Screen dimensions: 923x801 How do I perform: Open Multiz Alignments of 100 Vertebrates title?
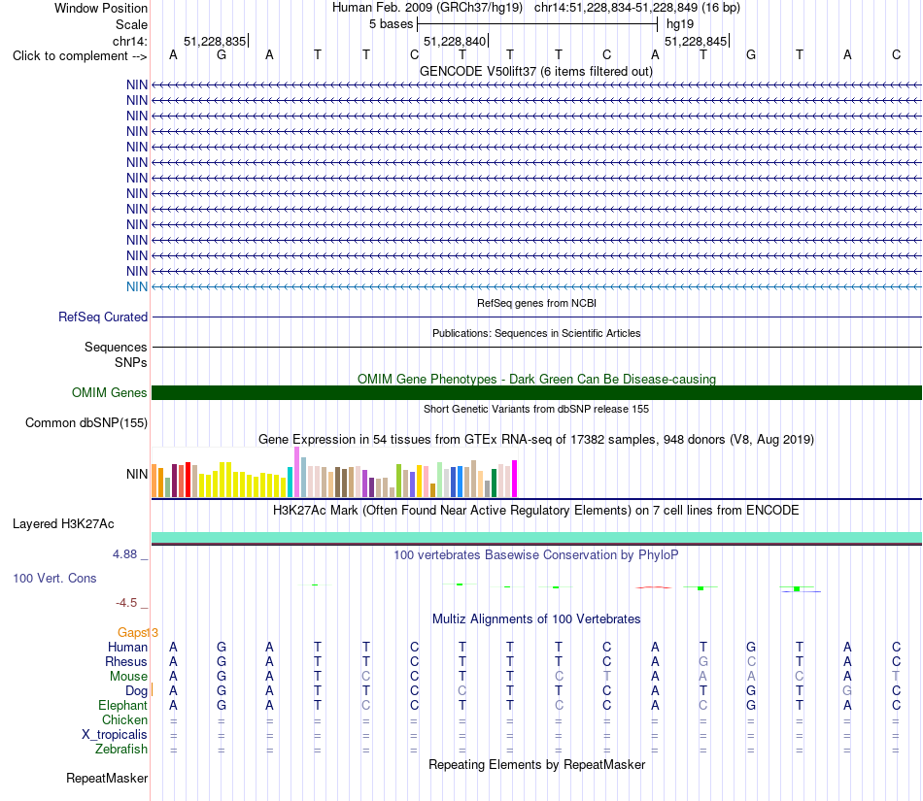(x=536, y=618)
